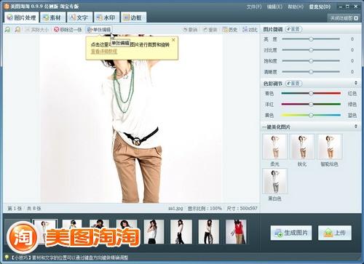Reset the 色彩调节 color adjustments
Image resolution: width=364 pixels, height=264 pixels.
(x=293, y=84)
